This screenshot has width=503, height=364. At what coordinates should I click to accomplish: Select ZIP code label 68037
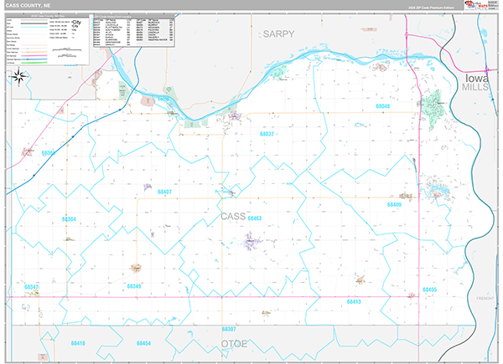(x=267, y=134)
